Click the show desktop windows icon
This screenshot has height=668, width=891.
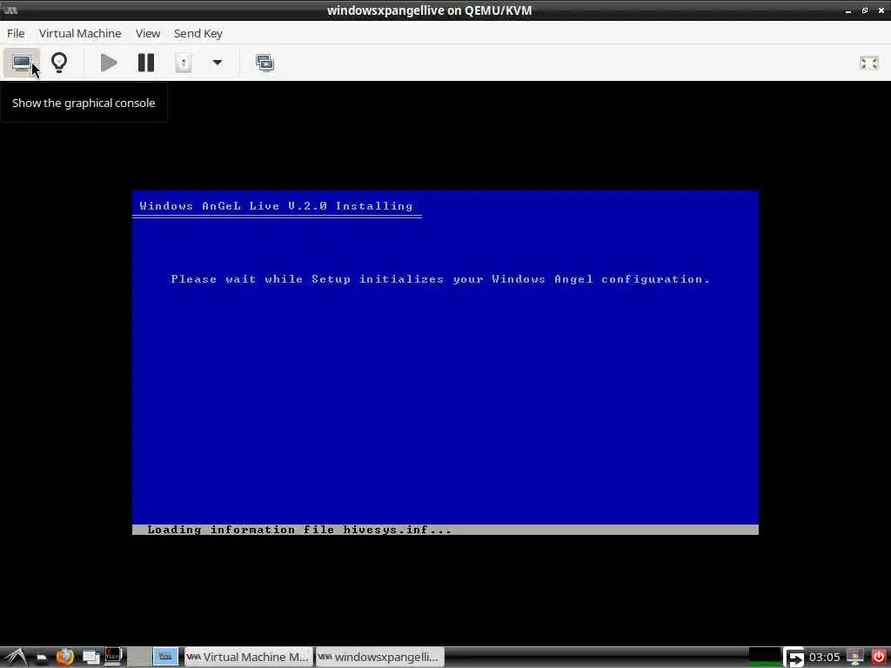[x=90, y=658]
